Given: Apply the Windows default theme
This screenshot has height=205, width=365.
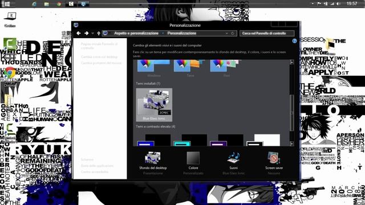Looking at the screenshot, I should [x=154, y=68].
